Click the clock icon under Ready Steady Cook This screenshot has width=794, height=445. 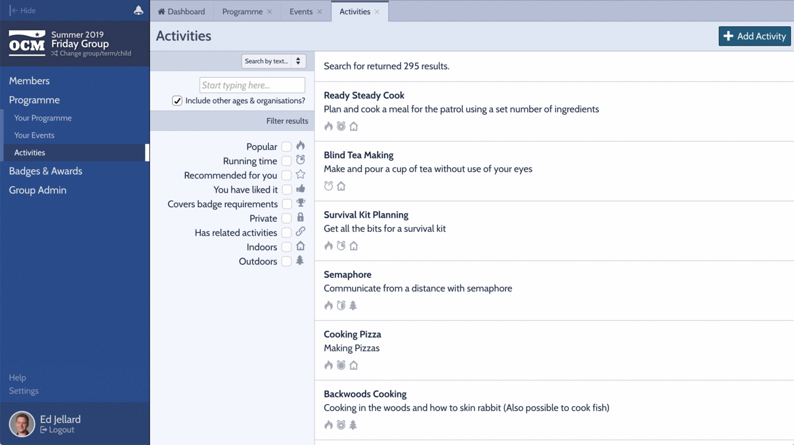341,126
